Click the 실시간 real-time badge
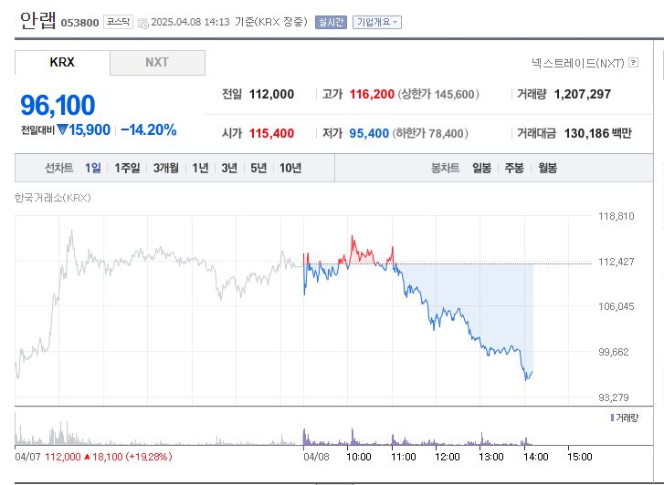The width and height of the screenshot is (664, 485). [331, 22]
